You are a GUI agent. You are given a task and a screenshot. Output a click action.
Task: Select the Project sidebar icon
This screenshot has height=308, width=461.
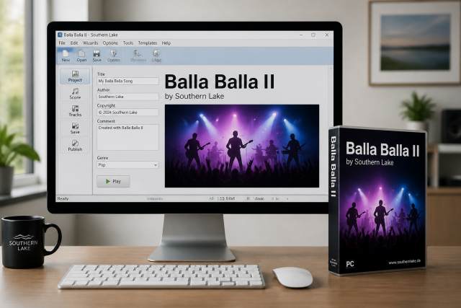75,76
